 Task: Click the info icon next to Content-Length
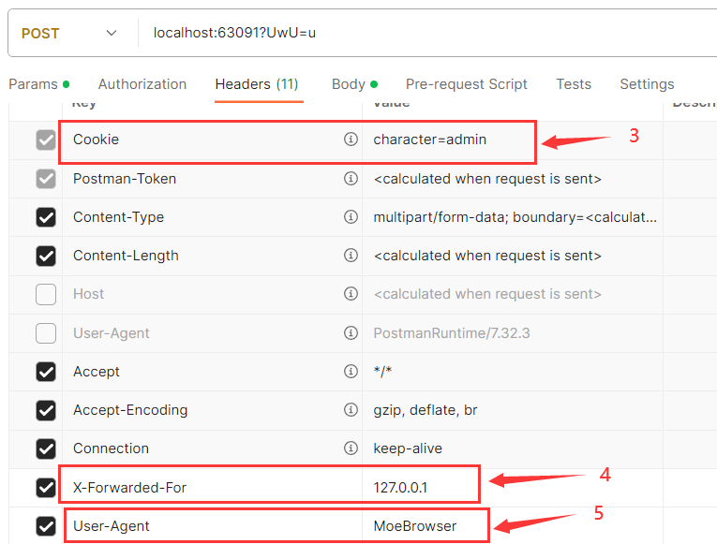tap(351, 255)
